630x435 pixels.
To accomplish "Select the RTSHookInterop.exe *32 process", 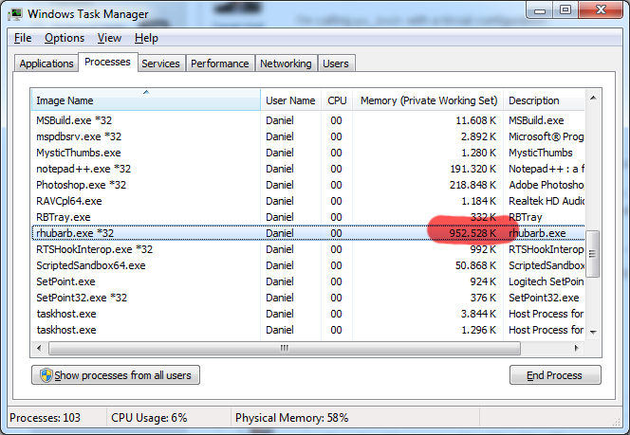I will point(308,249).
